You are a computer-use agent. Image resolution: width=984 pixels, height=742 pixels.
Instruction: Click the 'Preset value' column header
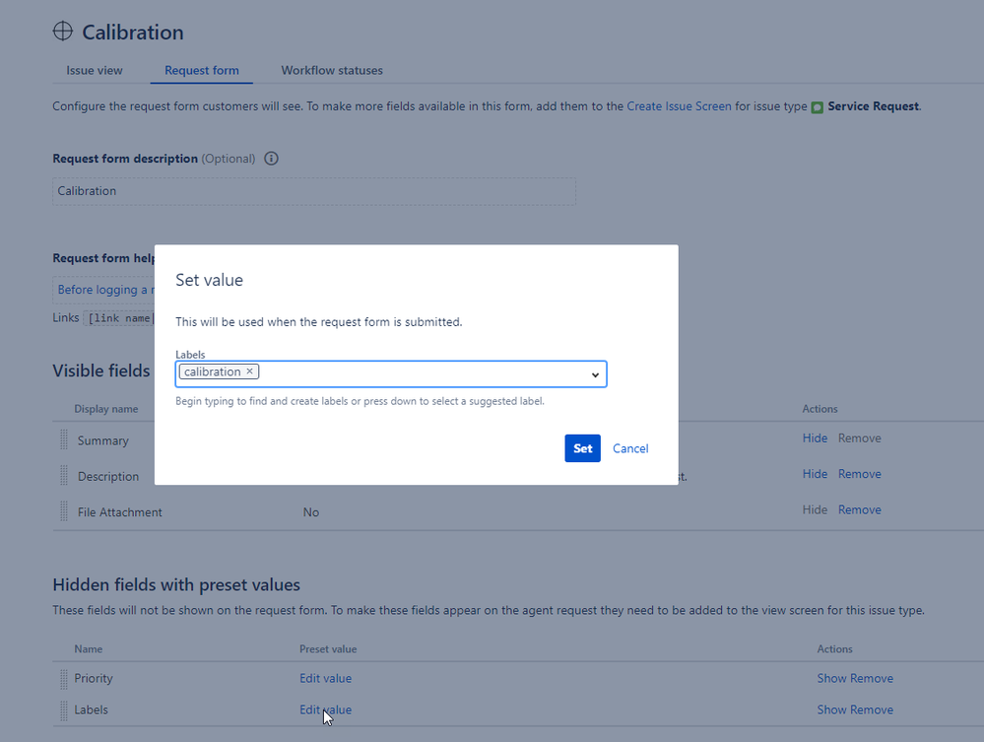(x=328, y=649)
